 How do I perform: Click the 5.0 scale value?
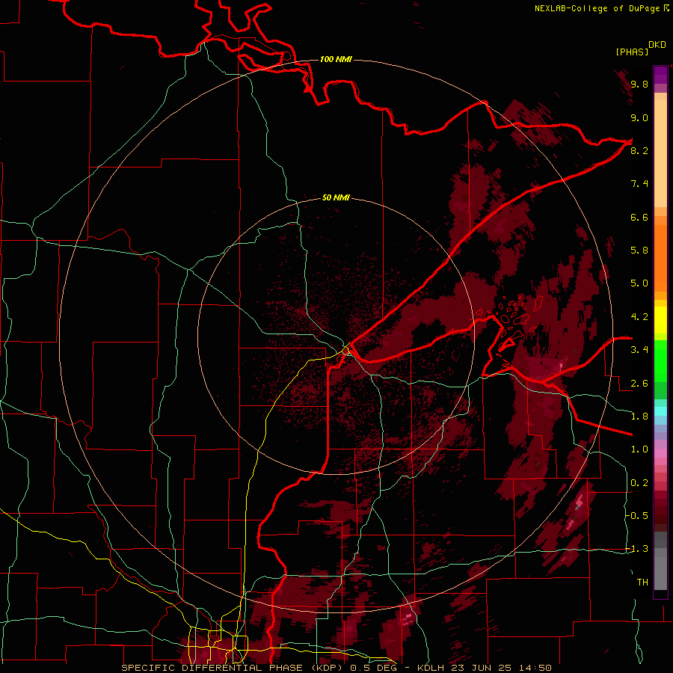(639, 283)
